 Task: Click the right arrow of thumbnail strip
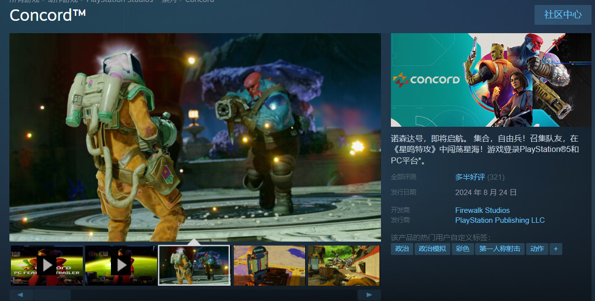(369, 295)
